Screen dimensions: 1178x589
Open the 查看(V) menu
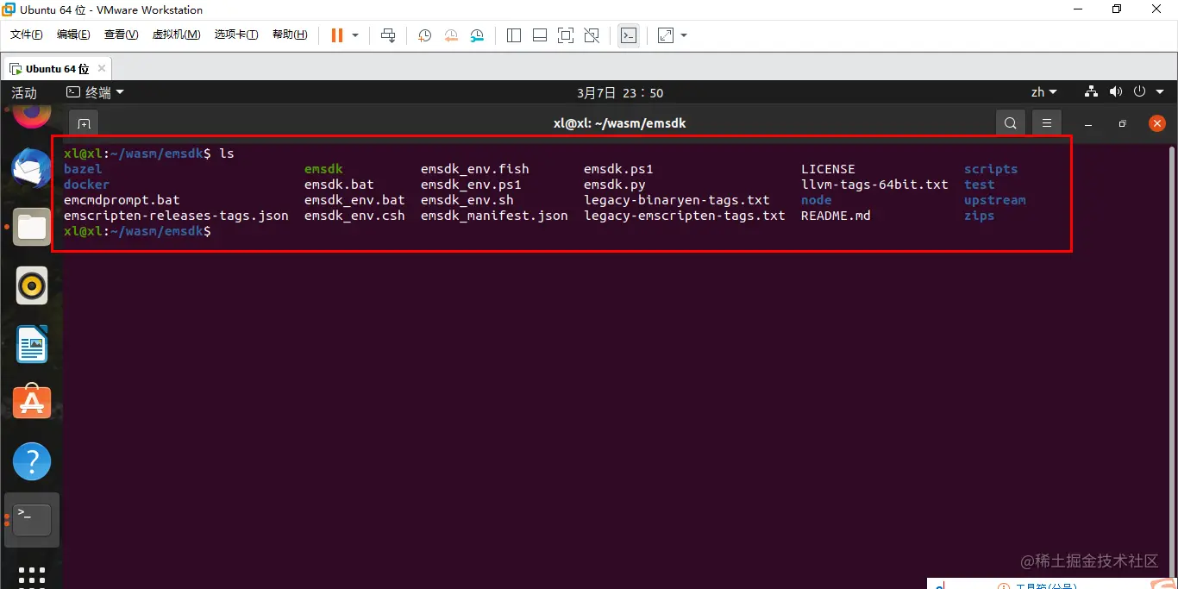(121, 34)
